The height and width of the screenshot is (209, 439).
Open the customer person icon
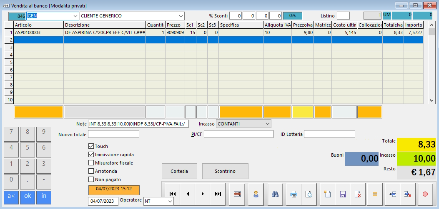256,194
